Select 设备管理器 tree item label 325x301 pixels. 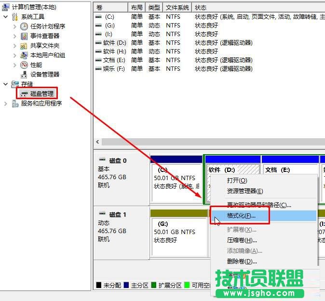click(45, 75)
